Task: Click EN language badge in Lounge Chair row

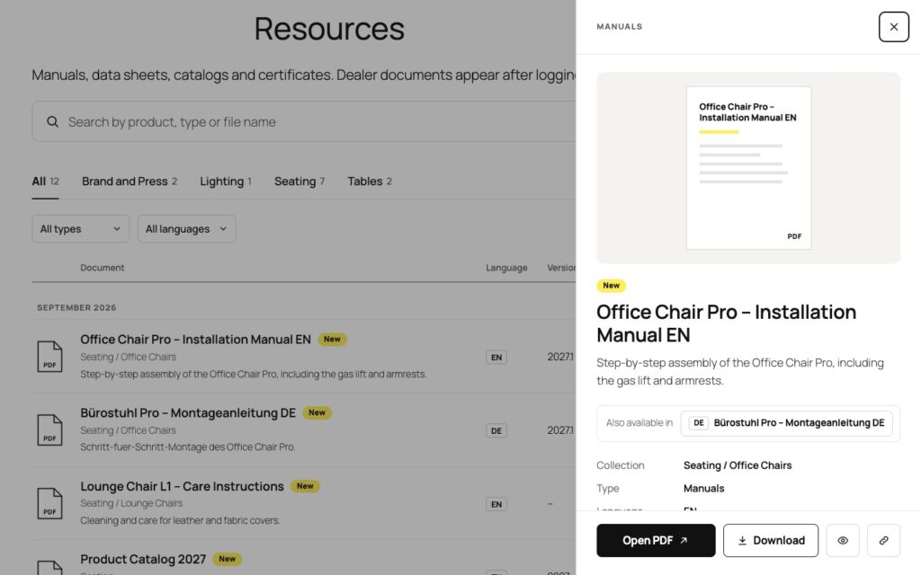Action: pyautogui.click(x=496, y=504)
